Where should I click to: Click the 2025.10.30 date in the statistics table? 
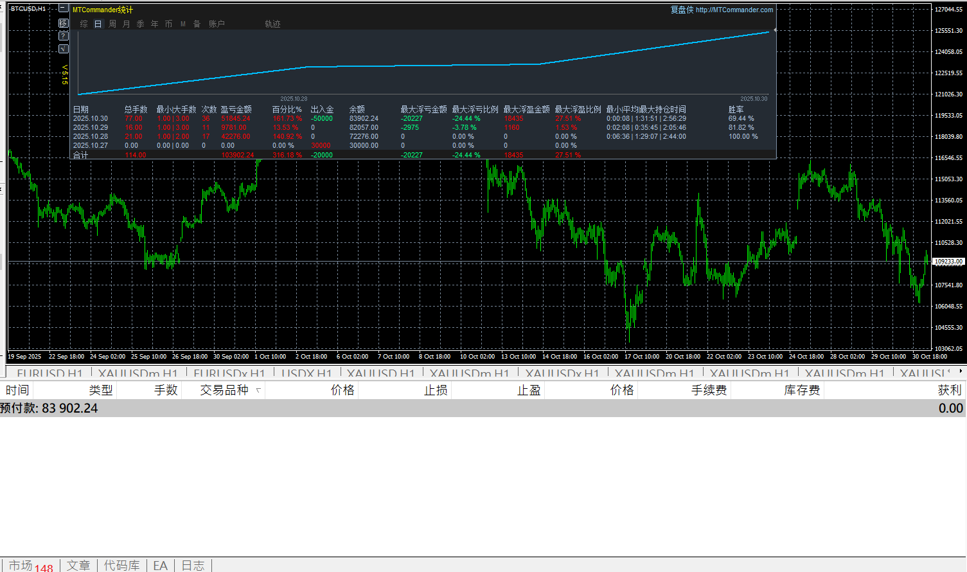91,118
